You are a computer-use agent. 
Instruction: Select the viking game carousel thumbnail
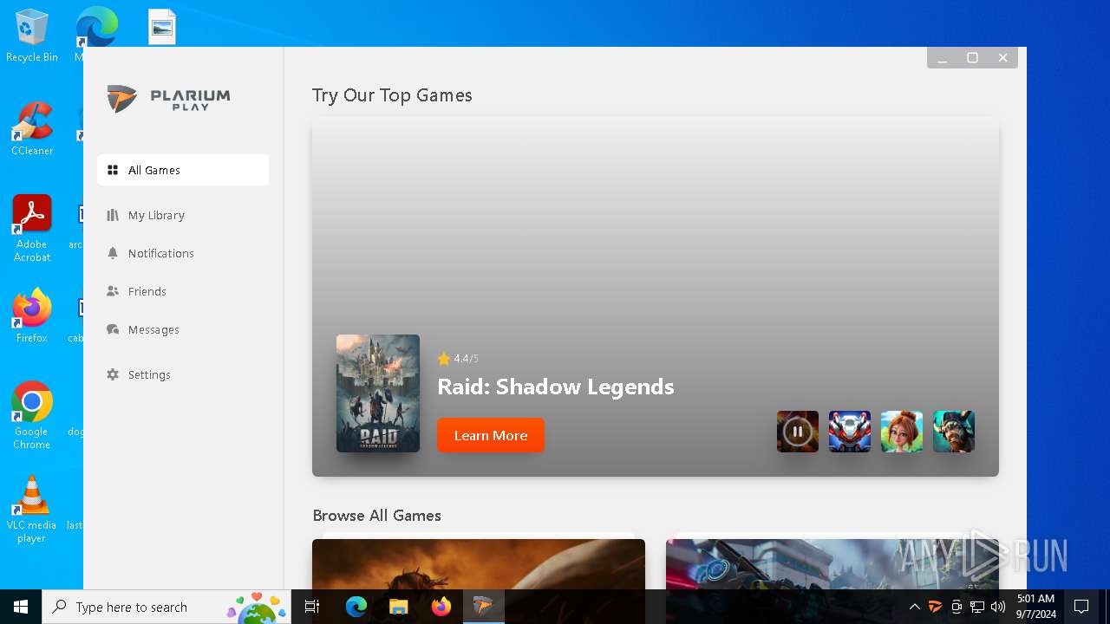tap(954, 432)
